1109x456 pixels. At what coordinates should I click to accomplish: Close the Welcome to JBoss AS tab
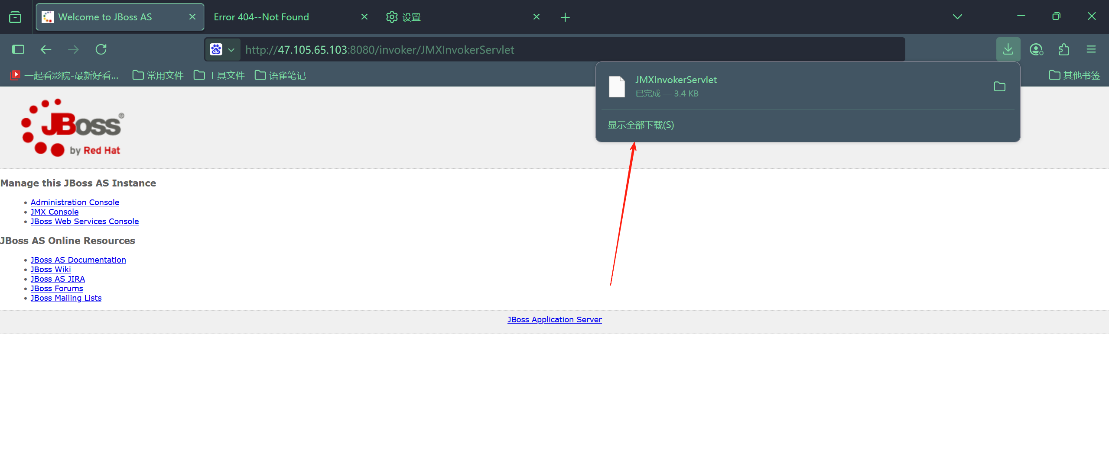pyautogui.click(x=192, y=17)
